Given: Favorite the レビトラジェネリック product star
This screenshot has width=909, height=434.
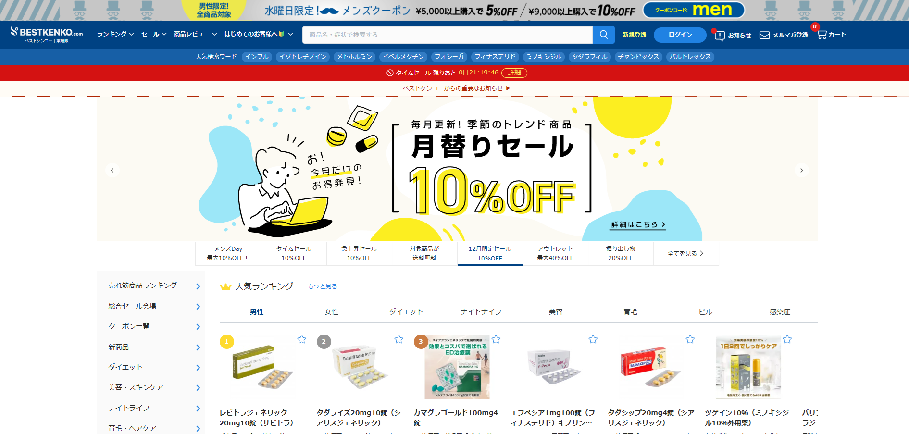Looking at the screenshot, I should click(301, 339).
